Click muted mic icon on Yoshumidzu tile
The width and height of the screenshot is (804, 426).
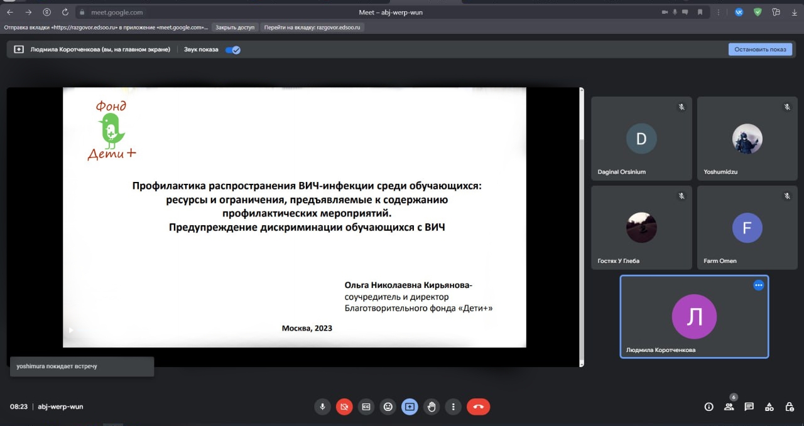[787, 107]
